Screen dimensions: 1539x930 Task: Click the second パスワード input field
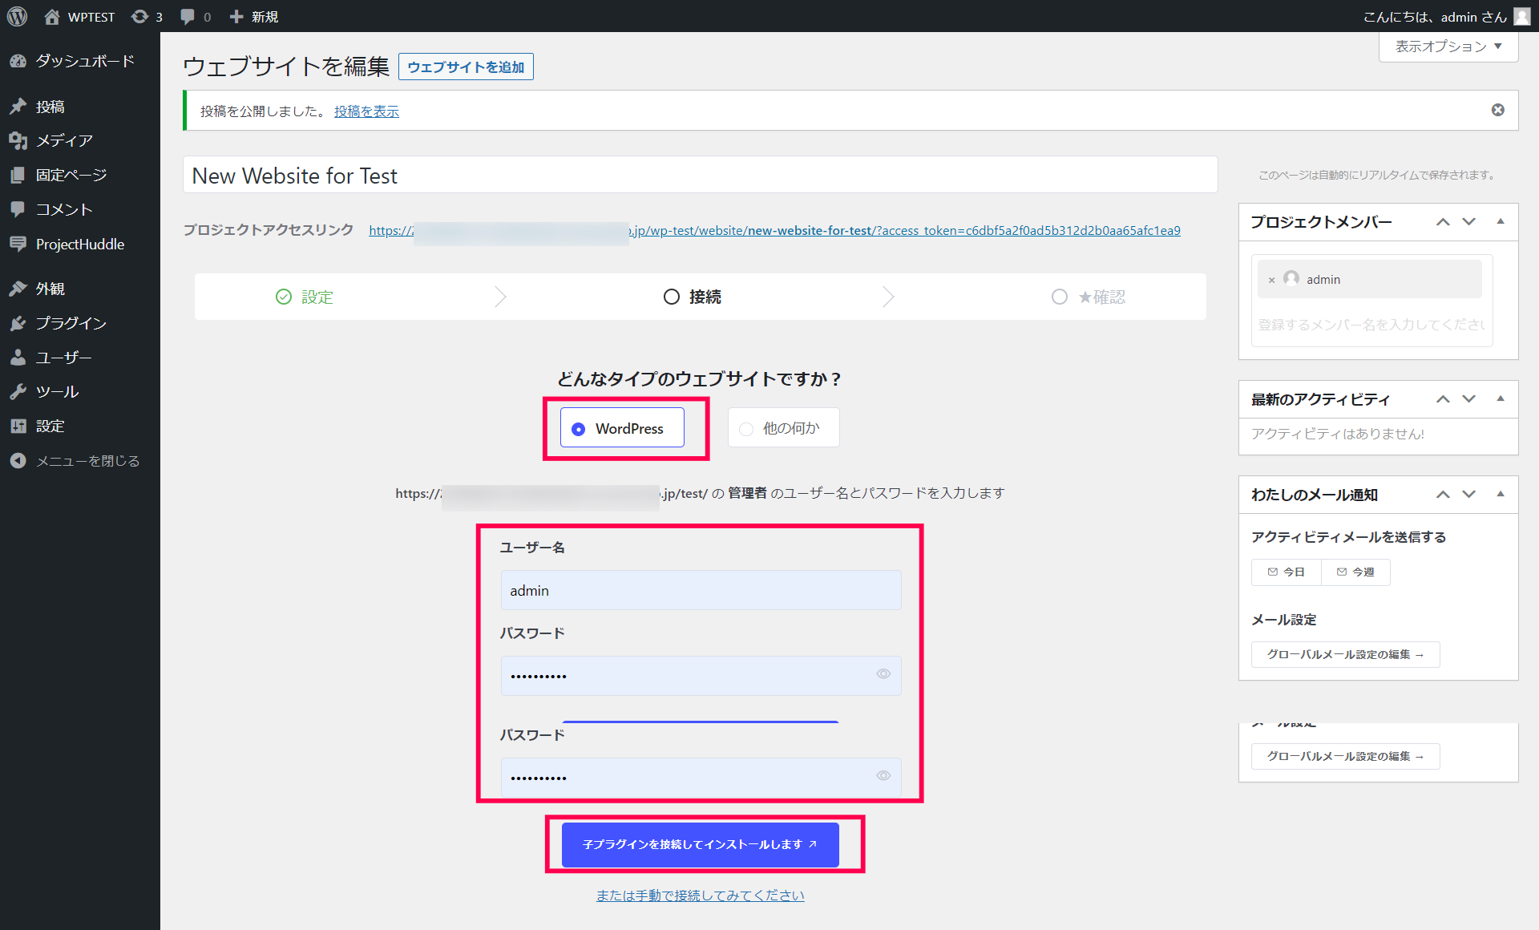701,778
